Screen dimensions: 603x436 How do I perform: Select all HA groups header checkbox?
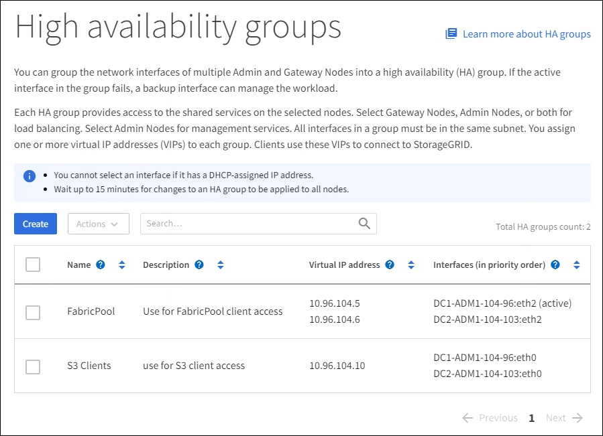[x=33, y=265]
